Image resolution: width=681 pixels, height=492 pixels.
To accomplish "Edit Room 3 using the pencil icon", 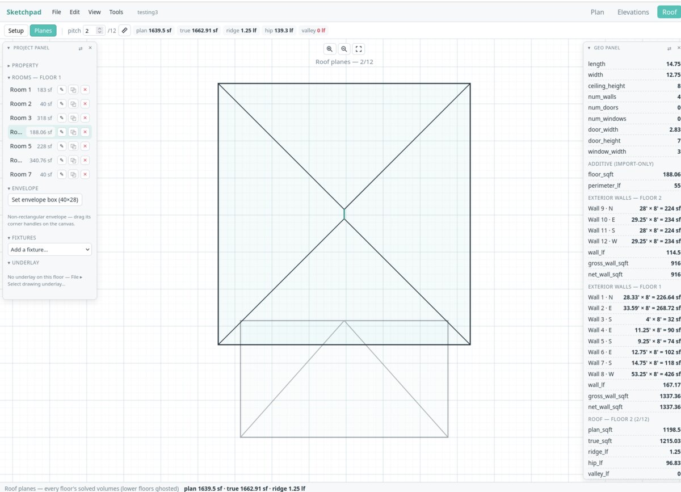I will [x=62, y=118].
